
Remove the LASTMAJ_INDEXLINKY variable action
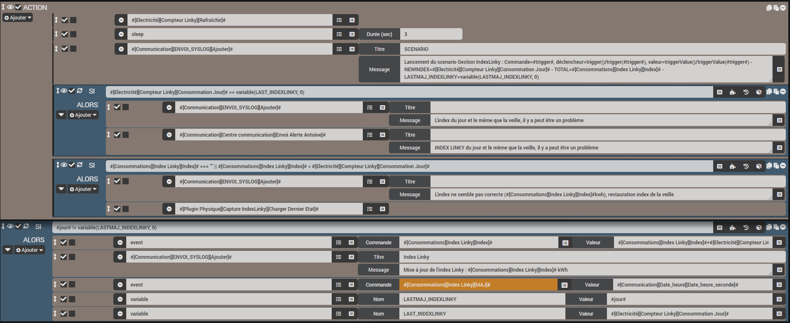click(120, 299)
